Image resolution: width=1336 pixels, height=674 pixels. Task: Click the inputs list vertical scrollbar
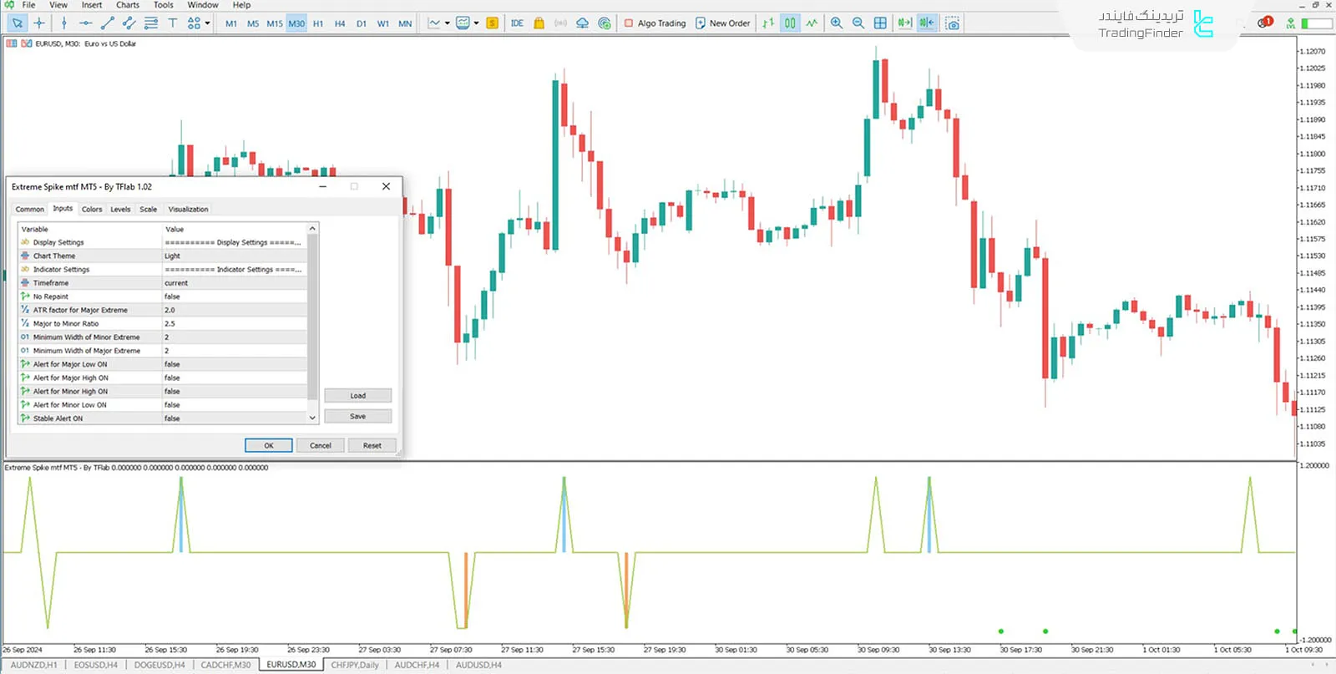312,317
